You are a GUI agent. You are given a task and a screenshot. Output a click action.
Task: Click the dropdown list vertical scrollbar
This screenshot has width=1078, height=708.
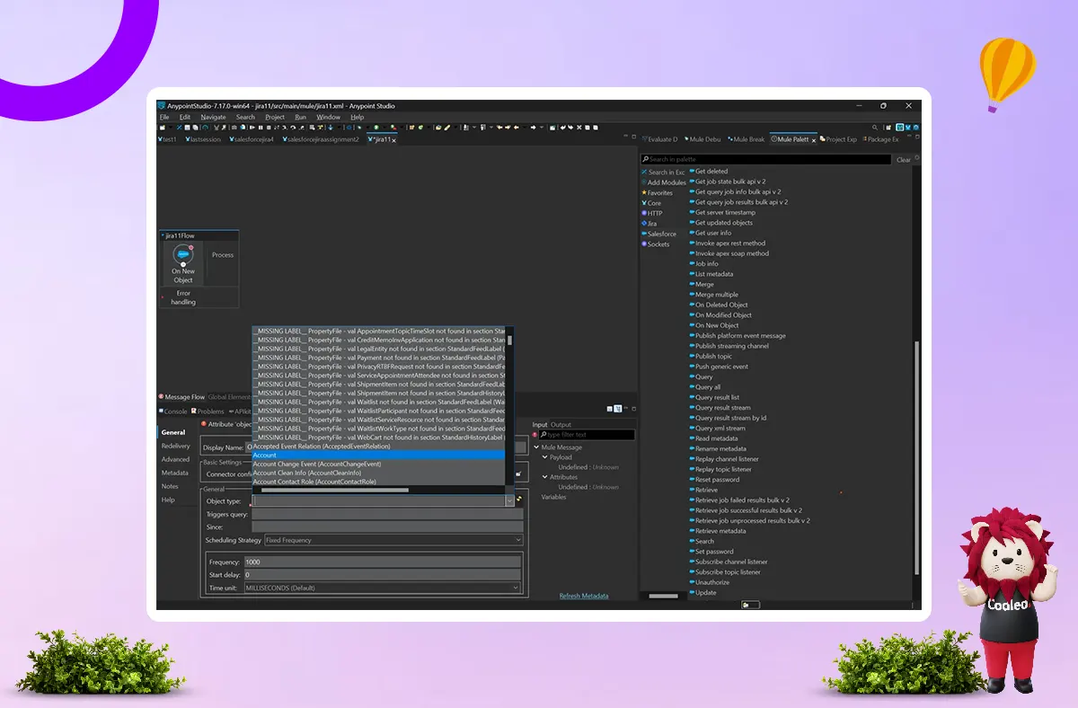510,340
